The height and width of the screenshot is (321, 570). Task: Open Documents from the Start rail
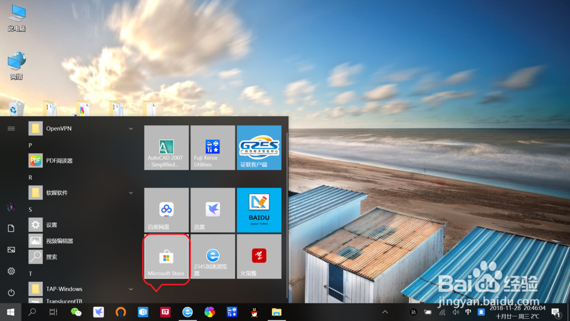11,228
